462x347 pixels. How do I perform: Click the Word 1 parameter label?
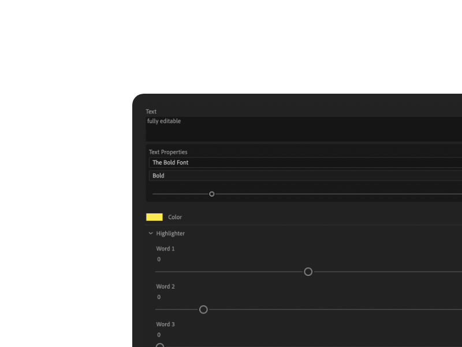tap(165, 248)
